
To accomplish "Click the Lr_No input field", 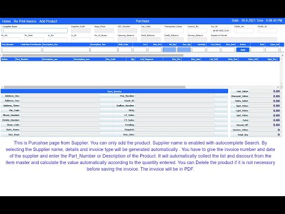I will click(58, 39).
